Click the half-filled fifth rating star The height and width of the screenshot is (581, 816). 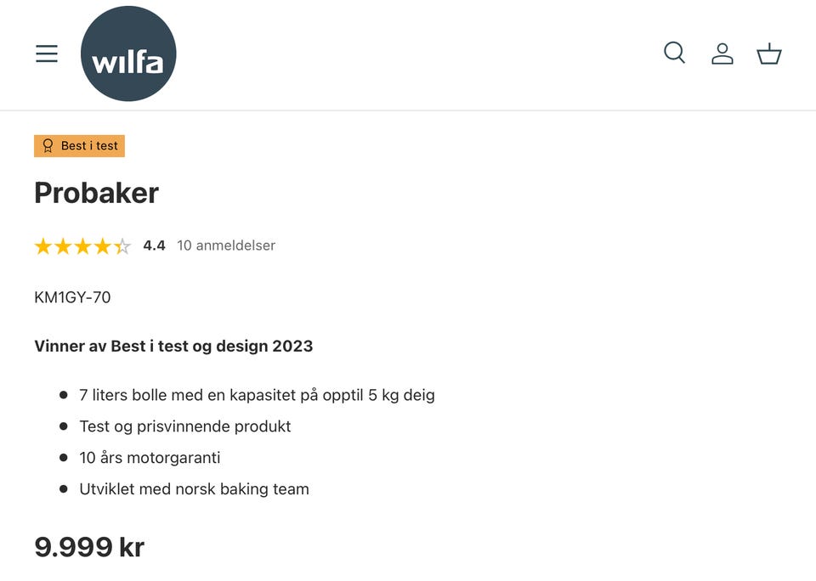(x=122, y=246)
